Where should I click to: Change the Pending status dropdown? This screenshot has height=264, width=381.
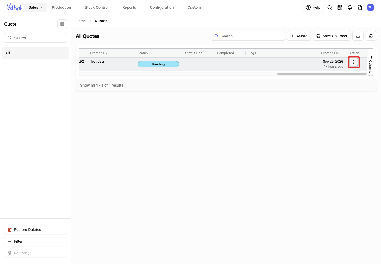pos(158,64)
